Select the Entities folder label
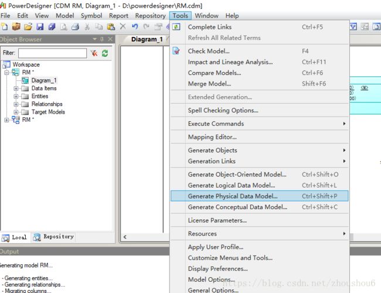381x293 pixels. [x=40, y=96]
